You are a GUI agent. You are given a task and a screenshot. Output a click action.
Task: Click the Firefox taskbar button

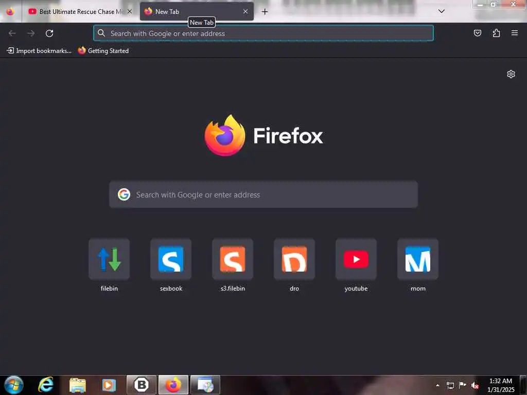(173, 385)
